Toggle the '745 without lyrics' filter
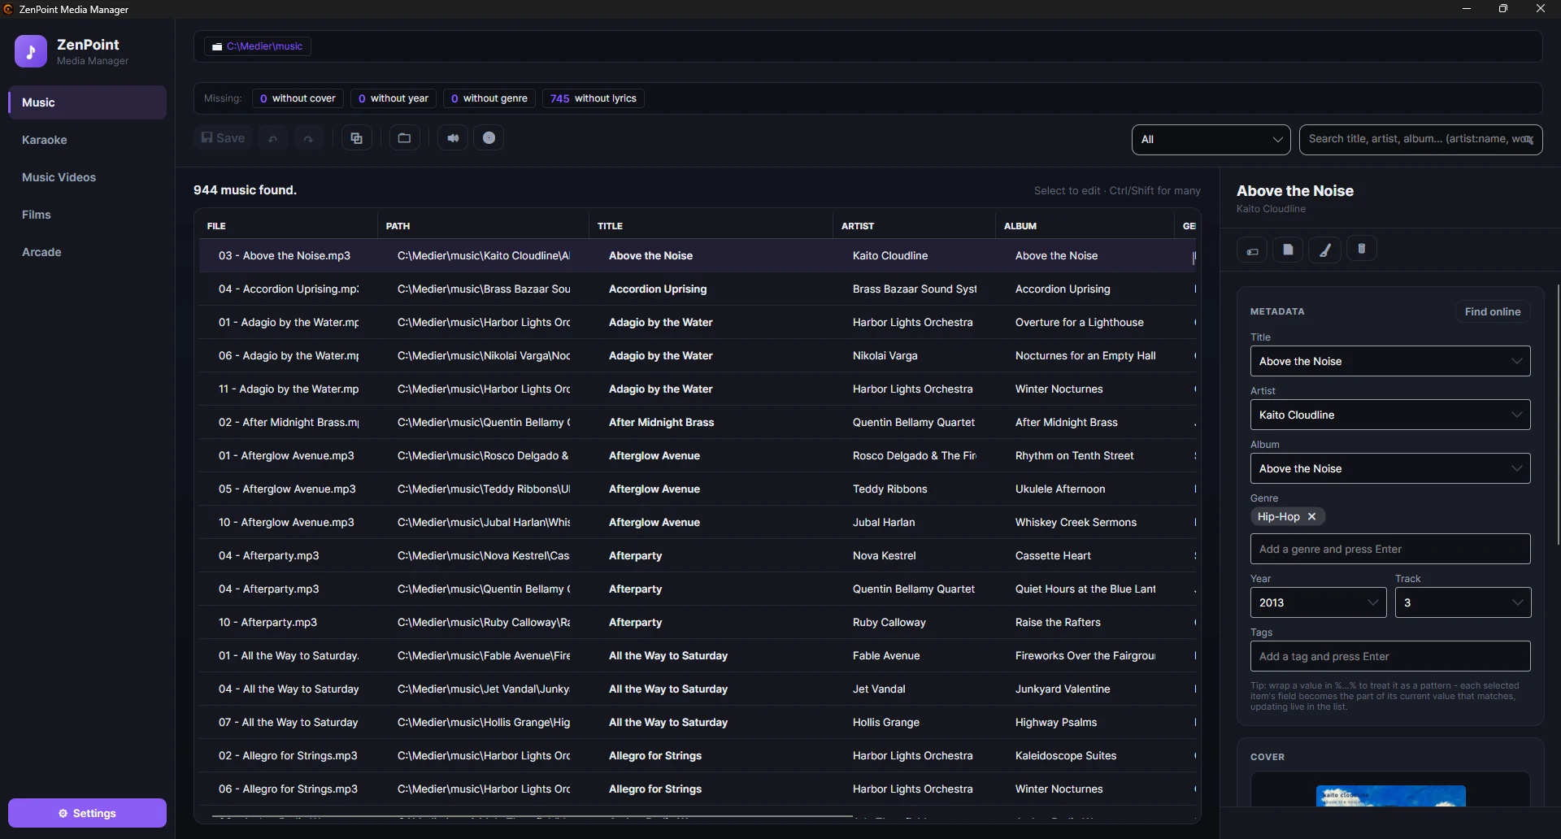This screenshot has width=1561, height=839. pyautogui.click(x=594, y=98)
